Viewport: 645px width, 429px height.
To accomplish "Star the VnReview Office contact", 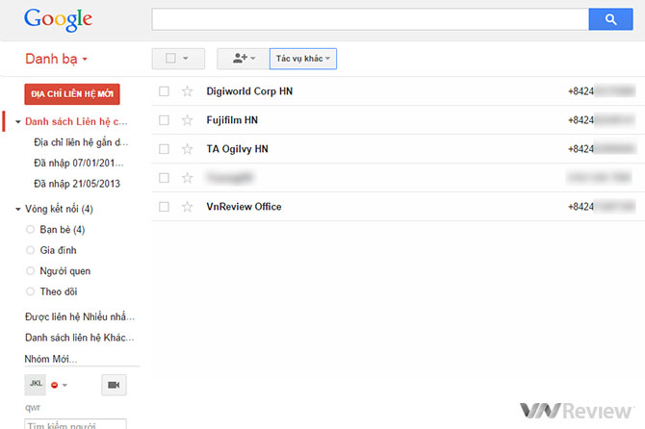I will coord(188,207).
